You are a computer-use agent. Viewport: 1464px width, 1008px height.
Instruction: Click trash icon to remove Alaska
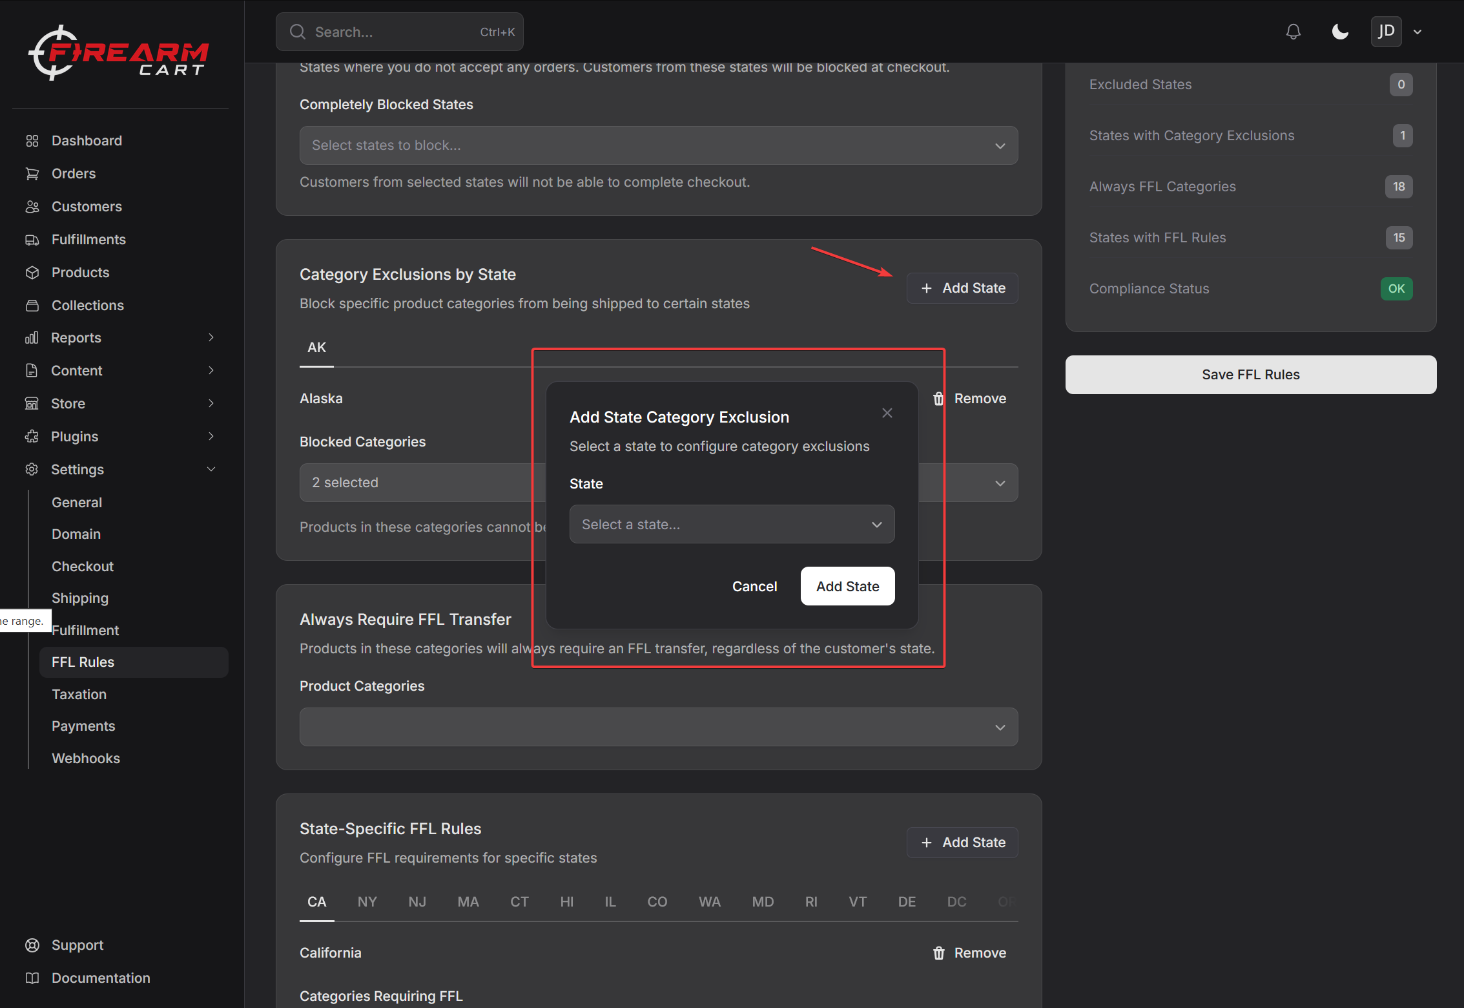(x=938, y=399)
